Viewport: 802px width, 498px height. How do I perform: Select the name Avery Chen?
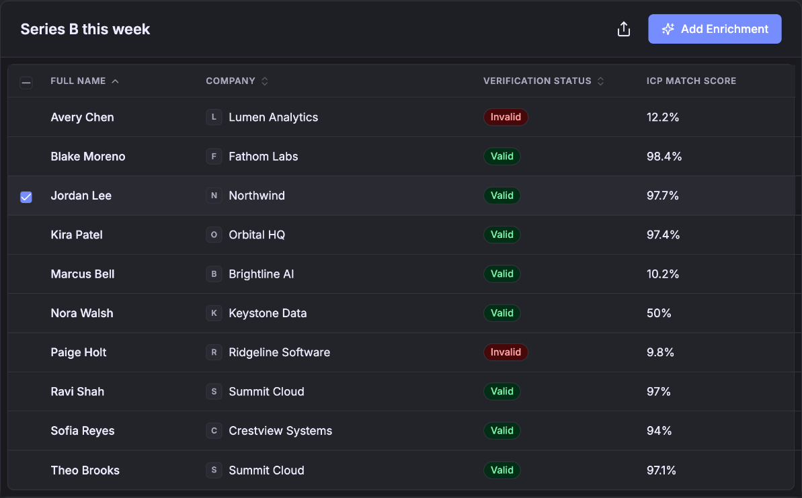(82, 117)
